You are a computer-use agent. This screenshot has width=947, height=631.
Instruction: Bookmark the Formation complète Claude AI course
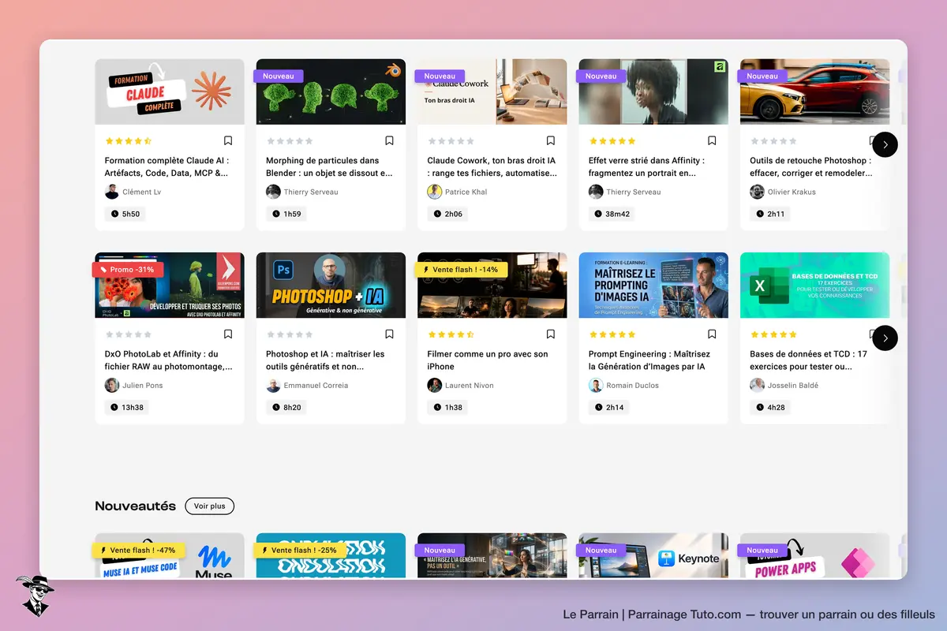pyautogui.click(x=228, y=140)
